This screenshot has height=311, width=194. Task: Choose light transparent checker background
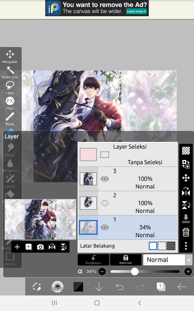(162, 246)
